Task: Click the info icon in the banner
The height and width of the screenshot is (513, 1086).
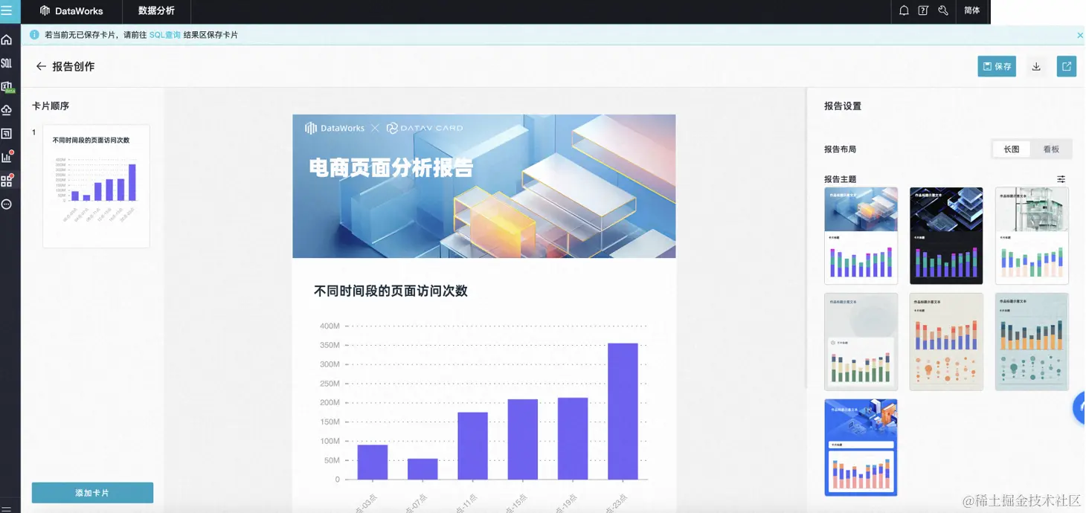Action: [34, 35]
